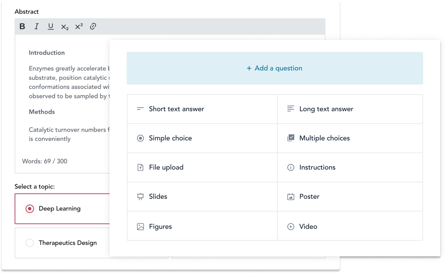Select the Therapeutics Design topic
The width and height of the screenshot is (448, 273).
coord(30,243)
